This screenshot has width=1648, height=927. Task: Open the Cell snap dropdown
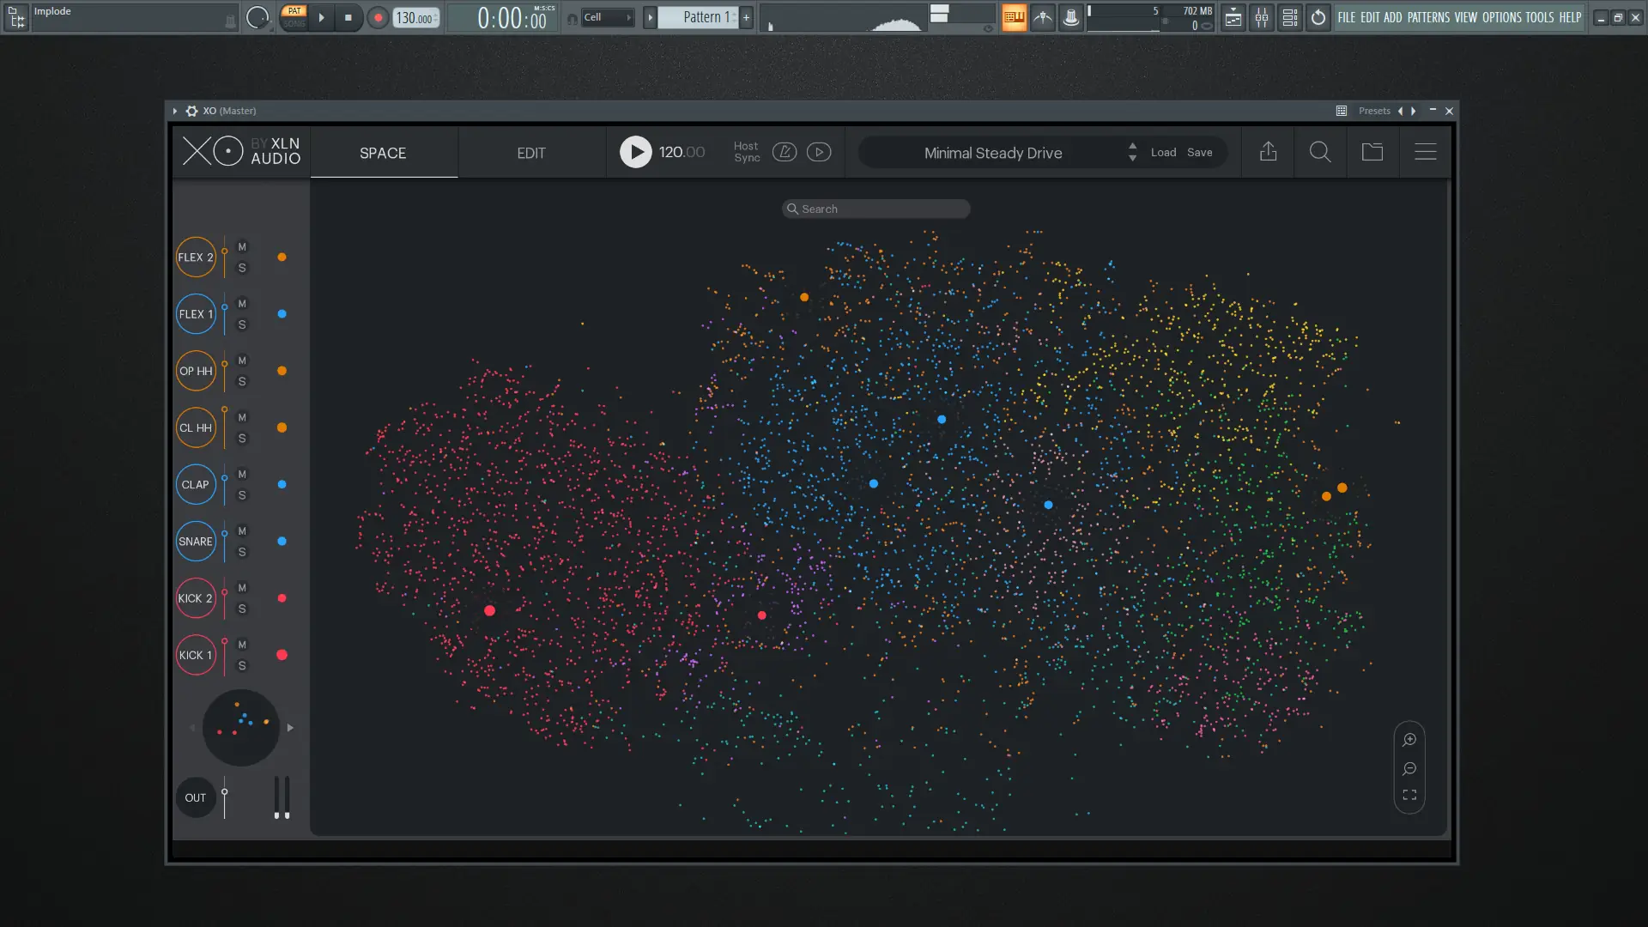[x=608, y=17]
